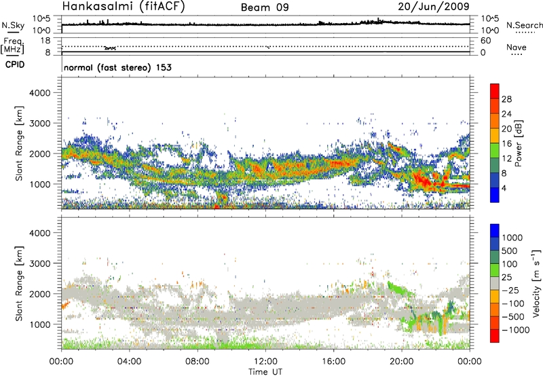This screenshot has width=543, height=376.
Task: Click the 'Nave' legend label
Action: point(517,48)
